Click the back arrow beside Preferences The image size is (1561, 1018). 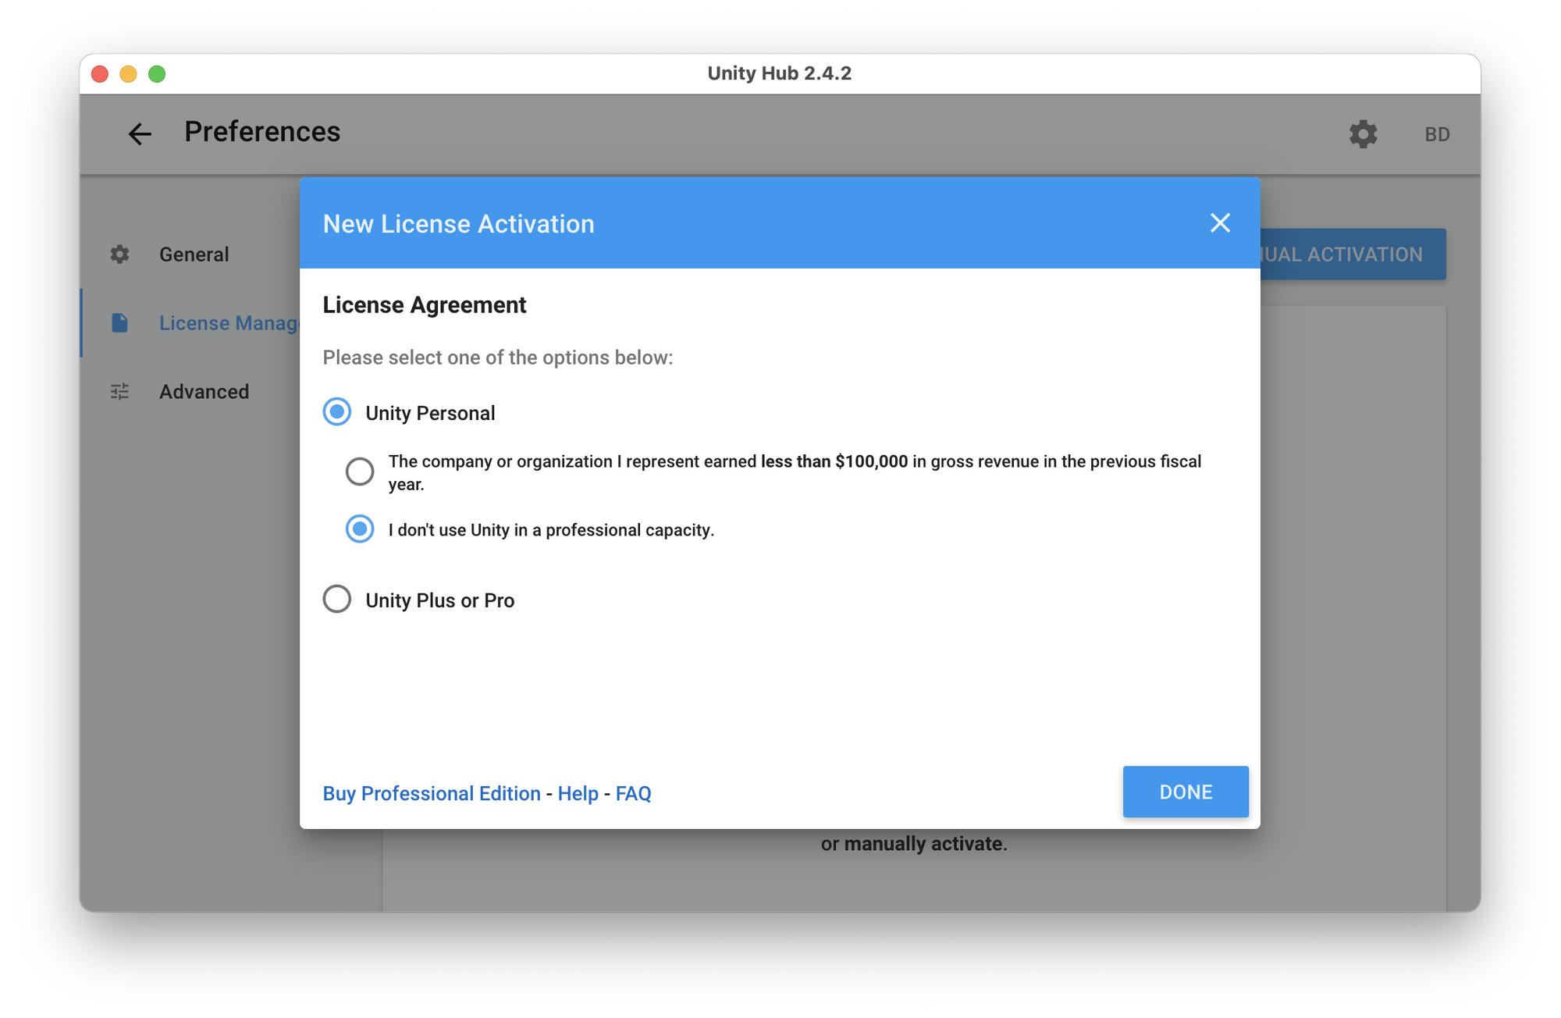click(140, 133)
